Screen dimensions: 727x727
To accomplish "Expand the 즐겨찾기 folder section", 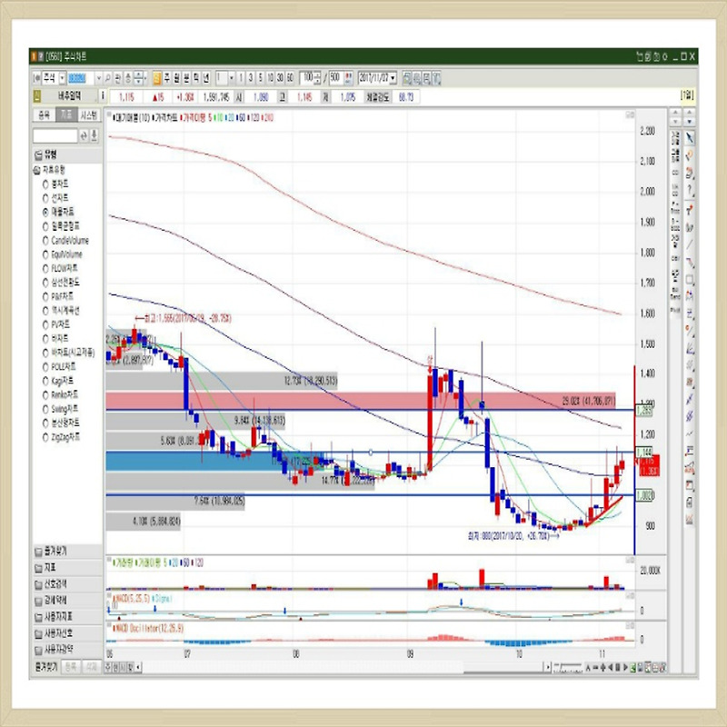I will point(67,552).
